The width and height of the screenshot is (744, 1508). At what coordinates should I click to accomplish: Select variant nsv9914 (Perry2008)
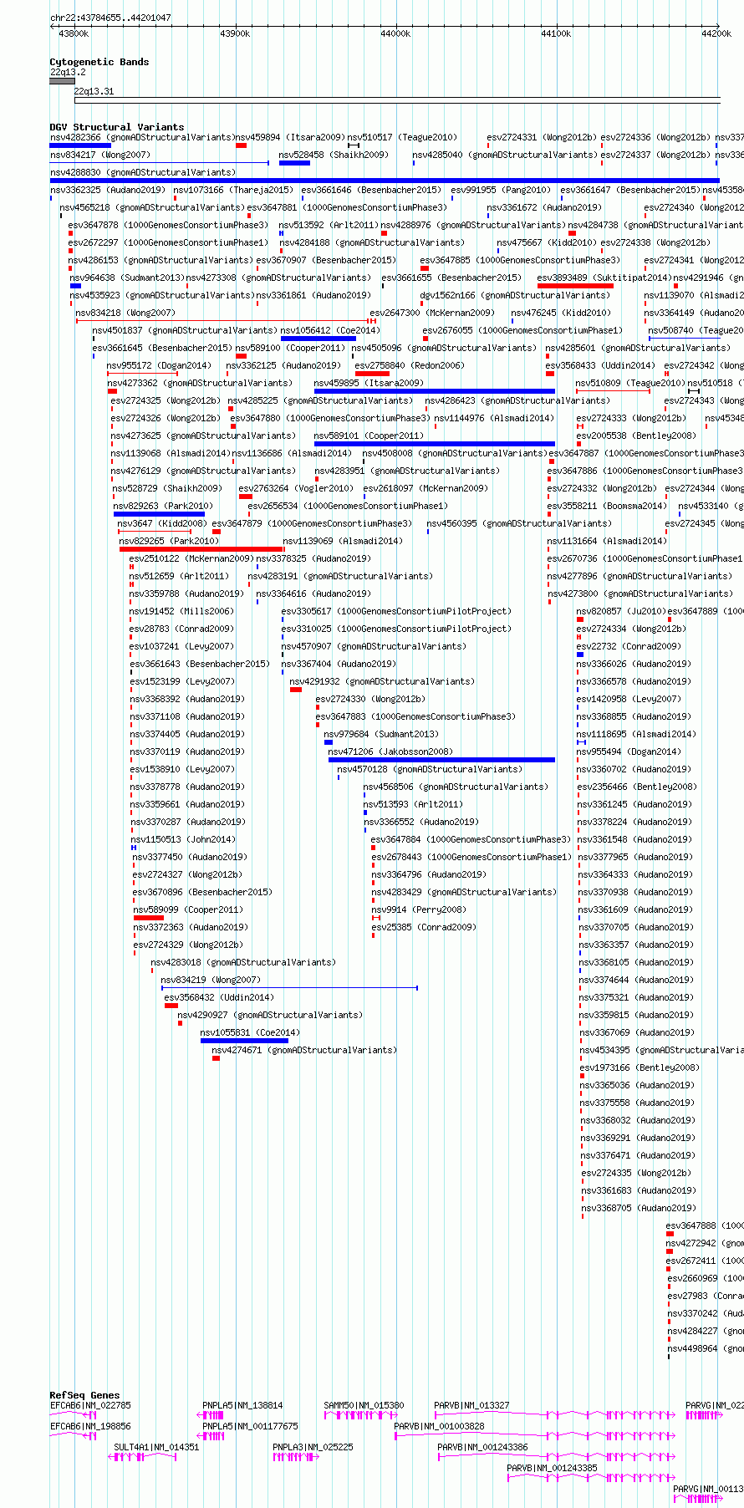coord(419,909)
